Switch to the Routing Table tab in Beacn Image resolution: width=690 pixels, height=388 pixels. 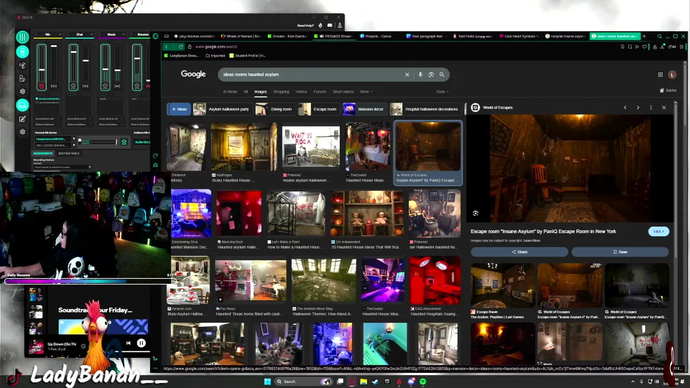(x=69, y=154)
